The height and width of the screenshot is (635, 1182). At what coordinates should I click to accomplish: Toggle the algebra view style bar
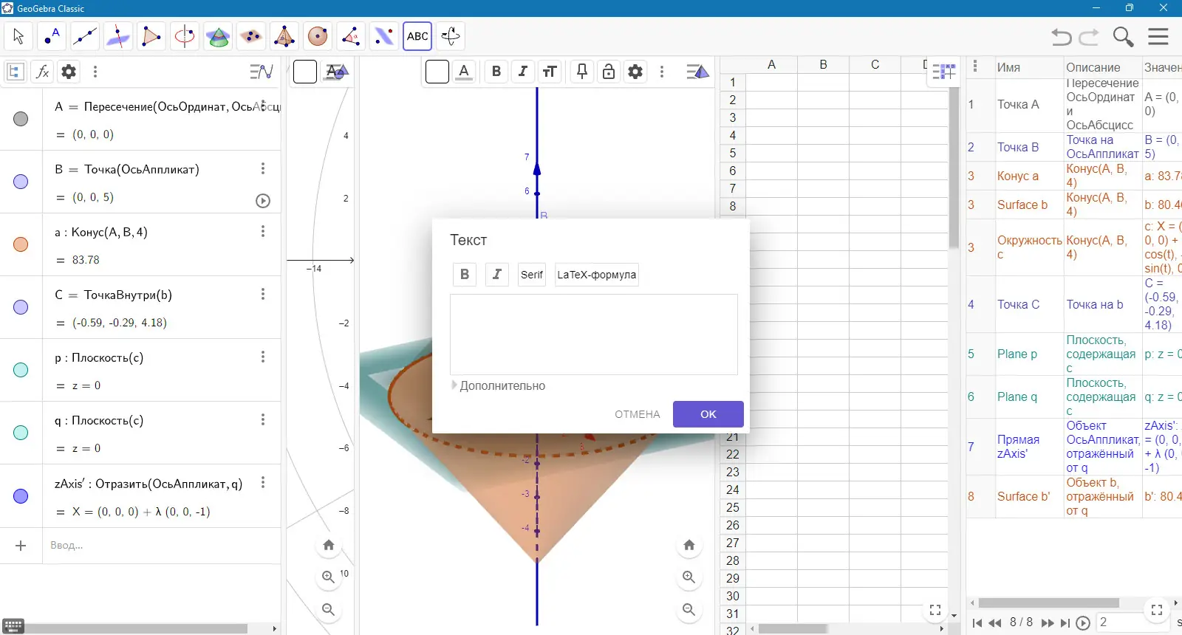(262, 72)
